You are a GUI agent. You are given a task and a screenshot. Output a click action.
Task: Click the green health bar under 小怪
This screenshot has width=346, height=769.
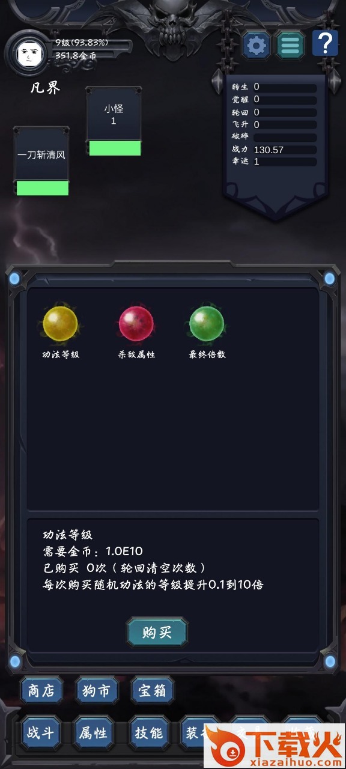(115, 148)
